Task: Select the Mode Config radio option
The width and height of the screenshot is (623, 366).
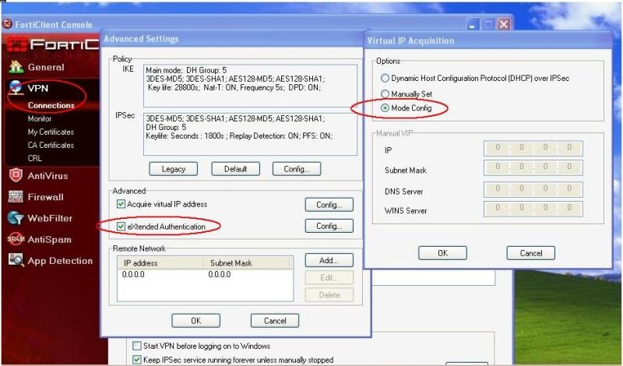Action: 385,107
